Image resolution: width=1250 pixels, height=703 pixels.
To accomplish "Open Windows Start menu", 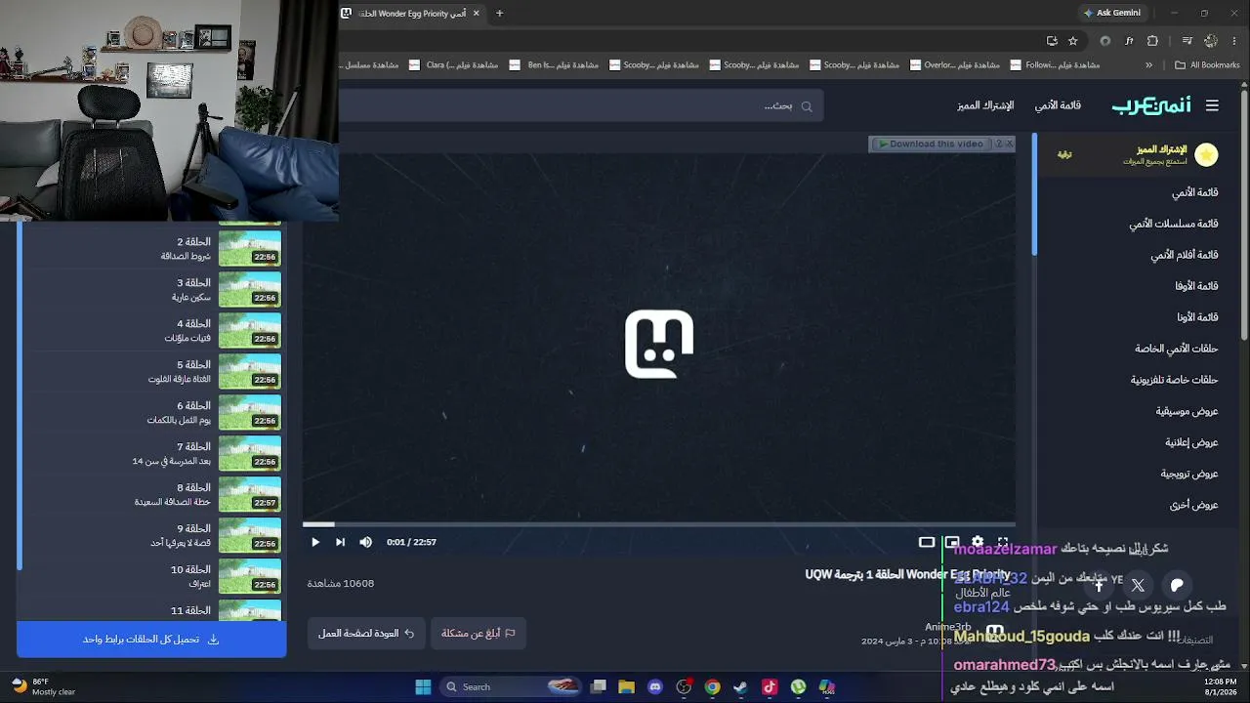I will click(423, 687).
